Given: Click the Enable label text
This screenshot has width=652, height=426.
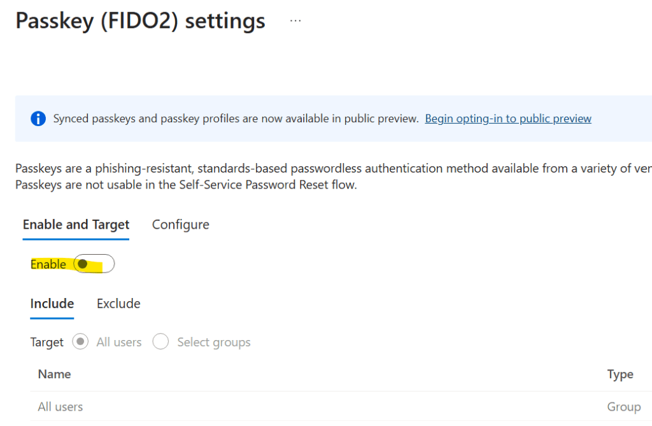Looking at the screenshot, I should point(48,264).
